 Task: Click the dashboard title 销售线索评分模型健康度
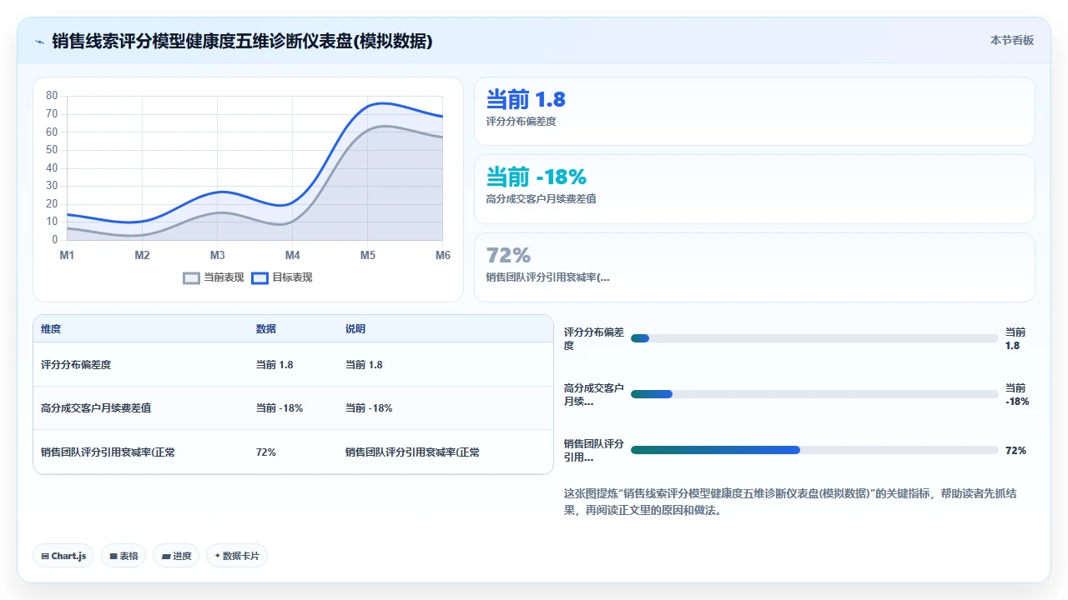click(x=242, y=41)
